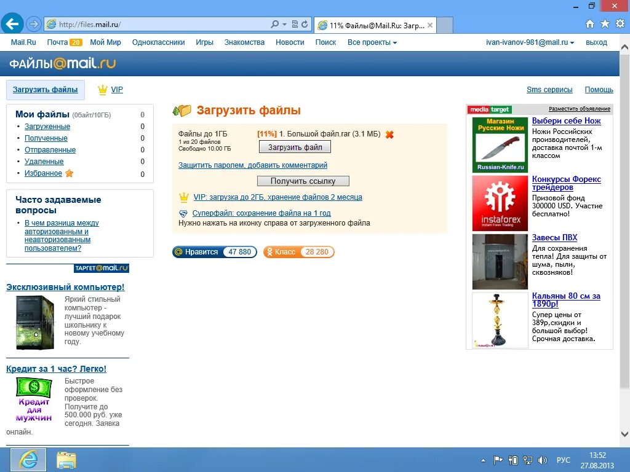The image size is (630, 472).
Task: Click the browser forward arrow button
Action: click(x=34, y=25)
